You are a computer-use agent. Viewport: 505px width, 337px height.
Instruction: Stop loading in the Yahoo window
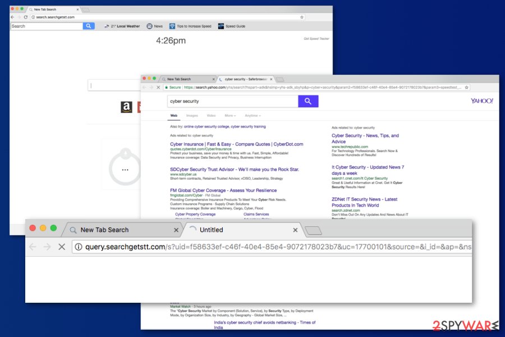click(158, 88)
